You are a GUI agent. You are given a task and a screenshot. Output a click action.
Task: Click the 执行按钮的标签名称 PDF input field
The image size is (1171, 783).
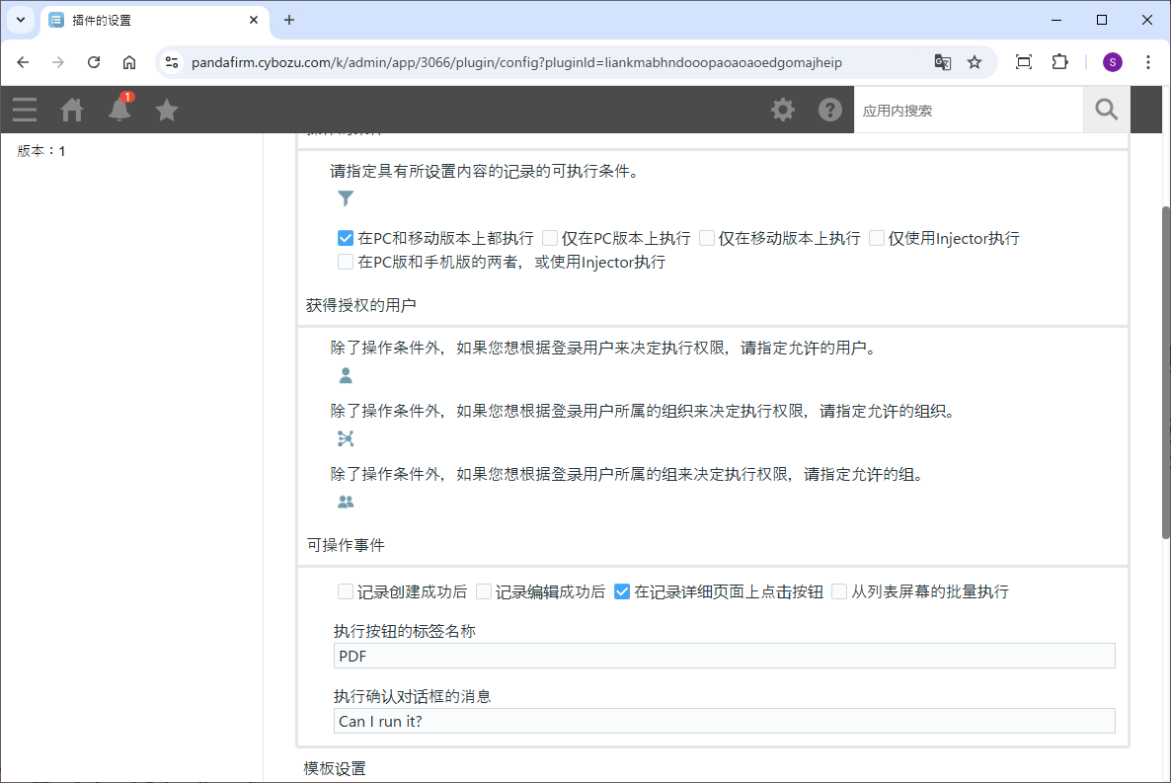pos(724,656)
